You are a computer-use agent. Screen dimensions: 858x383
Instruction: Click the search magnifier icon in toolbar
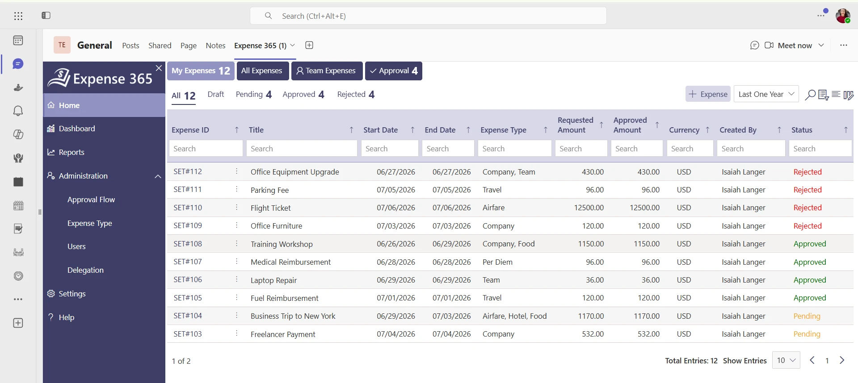pos(810,95)
